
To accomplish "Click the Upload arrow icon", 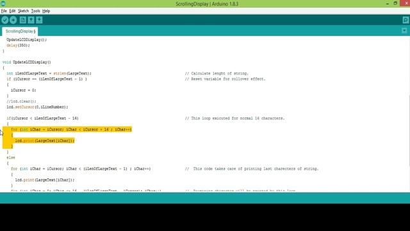I will pos(13,20).
